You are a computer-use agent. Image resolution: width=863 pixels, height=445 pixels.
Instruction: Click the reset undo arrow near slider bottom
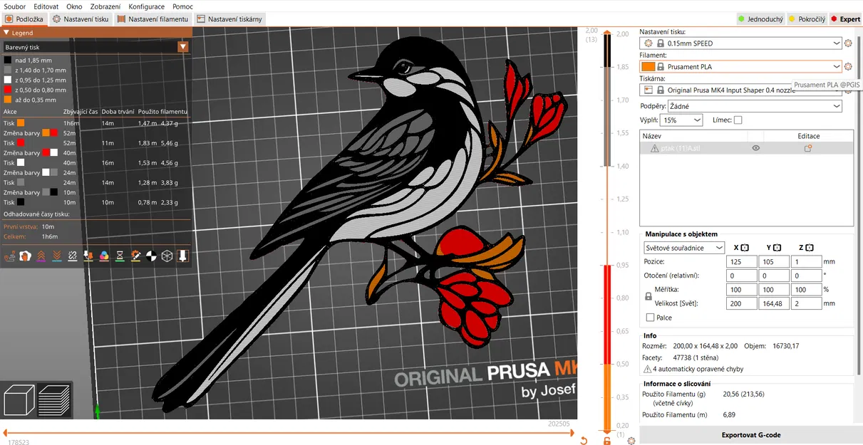coord(584,441)
